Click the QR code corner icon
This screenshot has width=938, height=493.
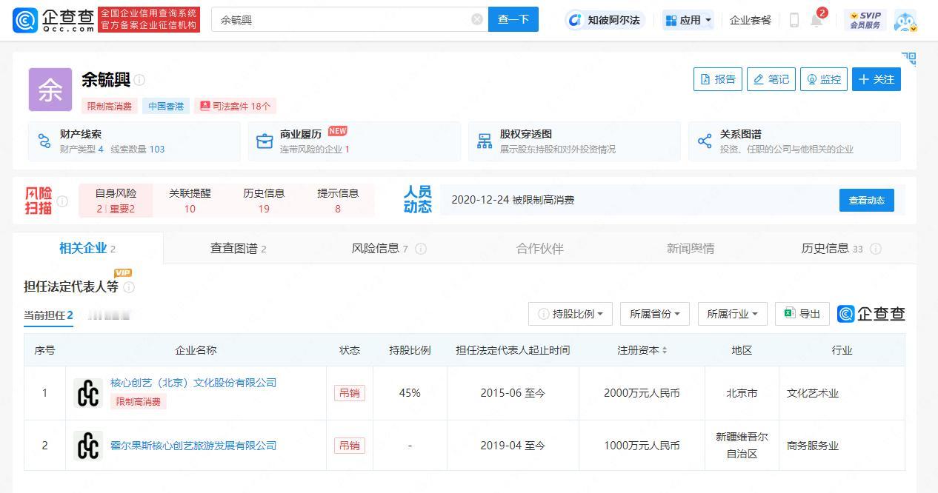pyautogui.click(x=909, y=59)
